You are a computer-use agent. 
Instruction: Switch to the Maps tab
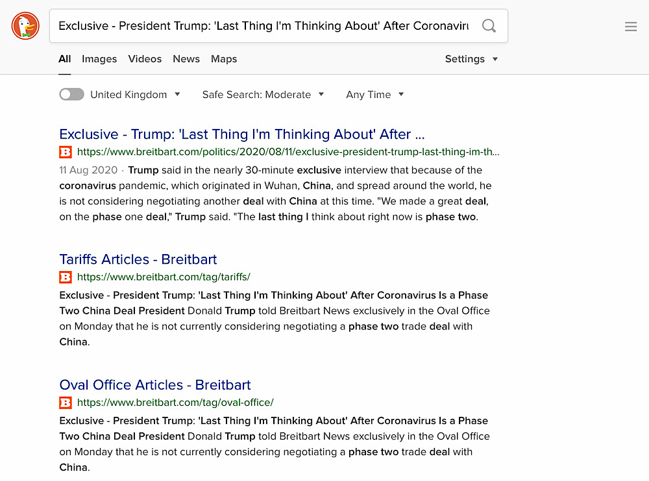(224, 59)
